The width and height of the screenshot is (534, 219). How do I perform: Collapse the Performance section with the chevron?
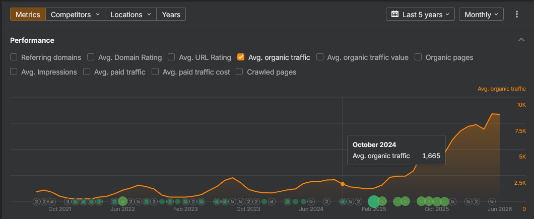click(x=521, y=40)
